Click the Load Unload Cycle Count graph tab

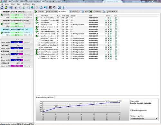(45, 97)
